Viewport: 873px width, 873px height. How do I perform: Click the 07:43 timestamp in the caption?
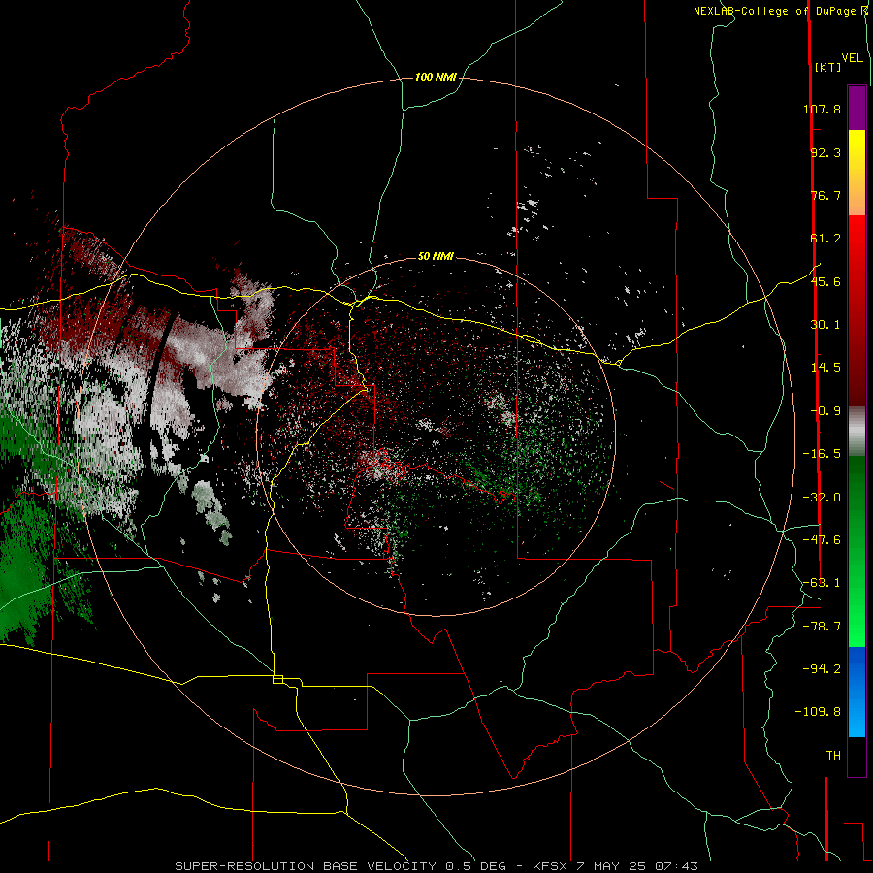click(676, 866)
